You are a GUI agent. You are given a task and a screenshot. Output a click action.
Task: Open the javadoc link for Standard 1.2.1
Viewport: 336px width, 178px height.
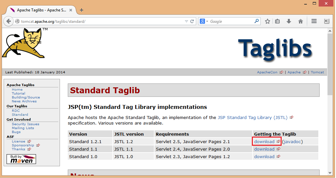292,142
